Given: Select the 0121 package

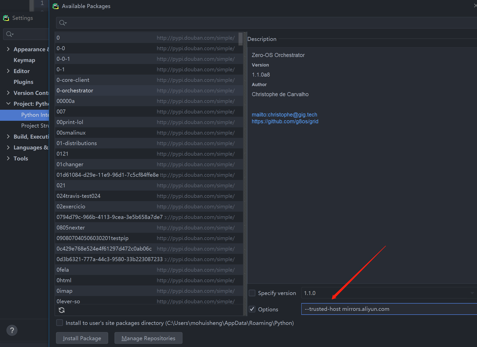Looking at the screenshot, I should [x=149, y=154].
